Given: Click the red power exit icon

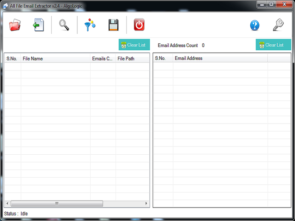Looking at the screenshot, I should click(139, 25).
